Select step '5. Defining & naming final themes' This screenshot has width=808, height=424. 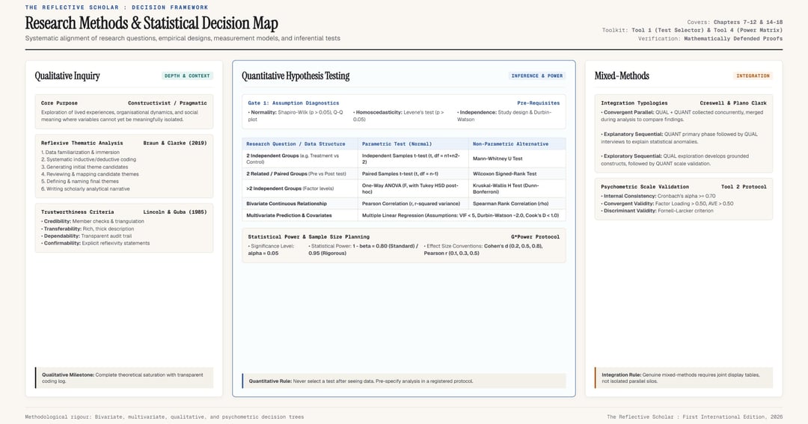pos(80,182)
